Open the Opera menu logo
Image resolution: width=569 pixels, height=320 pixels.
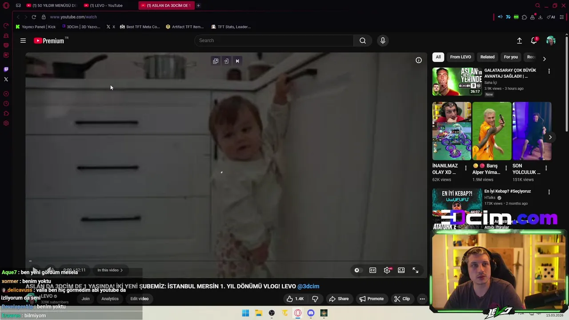6,6
